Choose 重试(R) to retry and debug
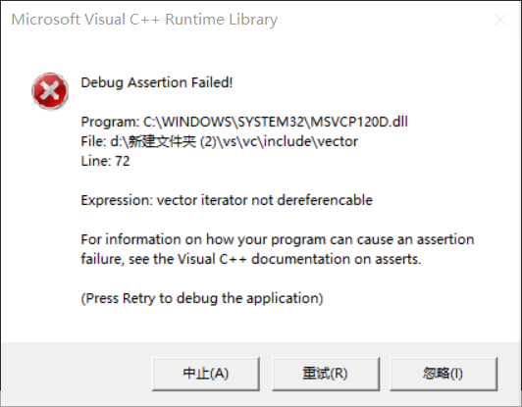 (325, 374)
